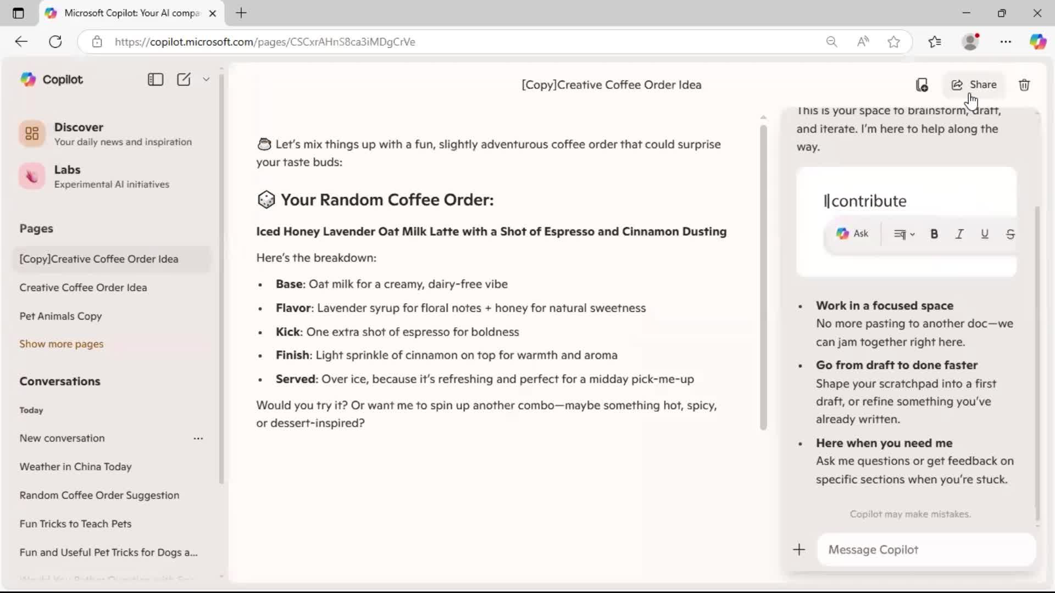This screenshot has width=1055, height=593.
Task: Collapse the sidebar panel icon
Action: pyautogui.click(x=156, y=80)
